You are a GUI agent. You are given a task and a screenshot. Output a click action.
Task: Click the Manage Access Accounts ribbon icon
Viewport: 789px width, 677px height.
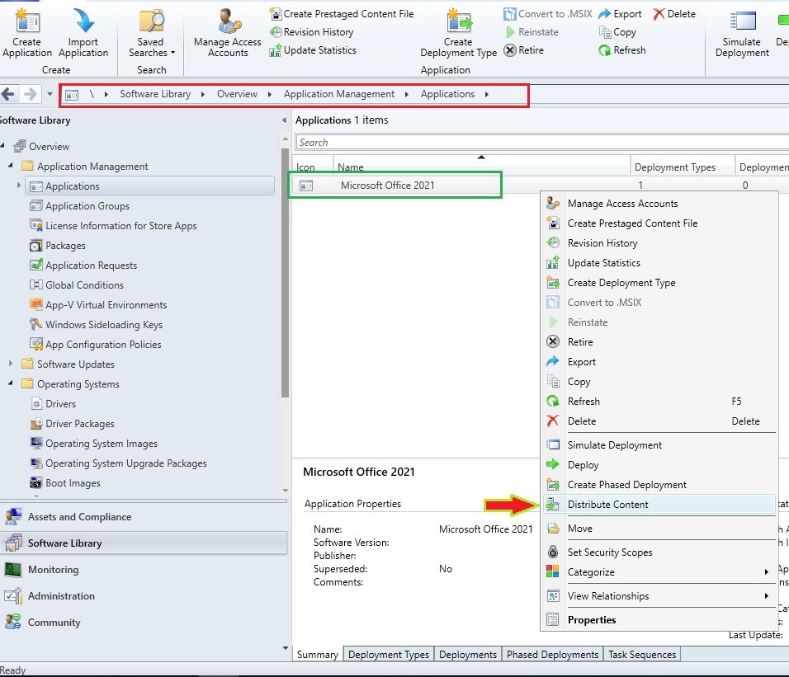tap(228, 33)
